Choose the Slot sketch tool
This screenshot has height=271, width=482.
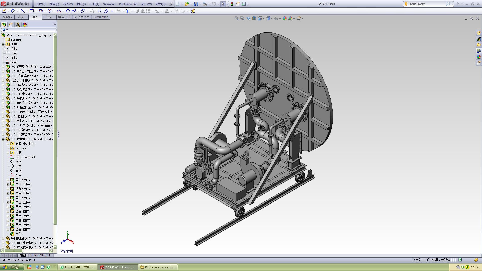41,11
